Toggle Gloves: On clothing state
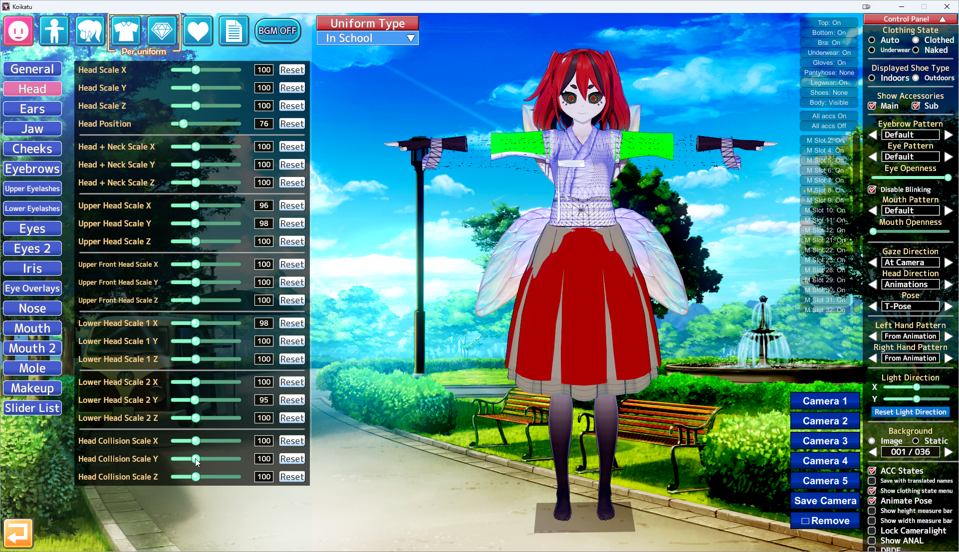This screenshot has height=552, width=959. [829, 63]
